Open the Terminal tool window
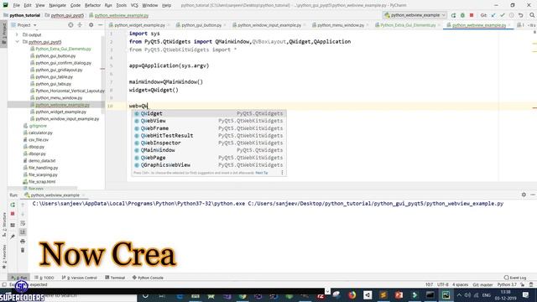This screenshot has width=537, height=302. (115, 278)
